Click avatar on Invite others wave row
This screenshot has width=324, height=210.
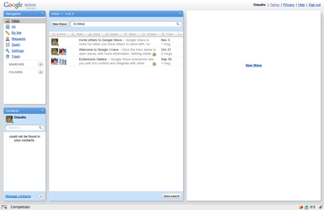point(55,42)
